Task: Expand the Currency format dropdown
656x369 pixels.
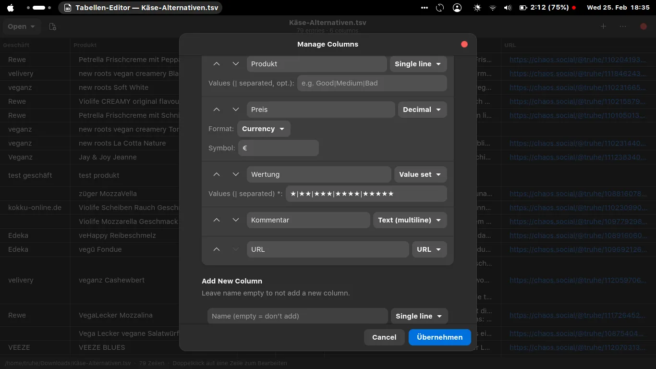Action: (263, 129)
